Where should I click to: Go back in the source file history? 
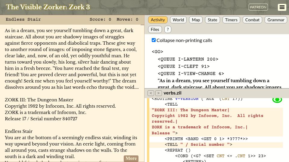click(151, 93)
